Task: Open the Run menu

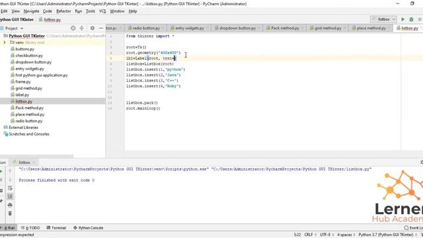Action: 78,11
